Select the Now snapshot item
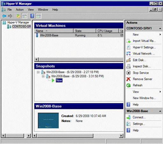 (59, 80)
